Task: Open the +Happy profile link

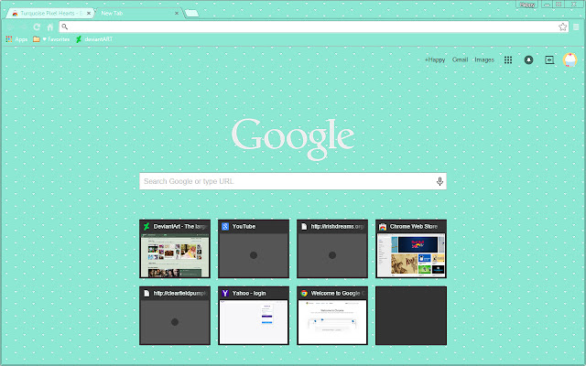Action: click(x=435, y=59)
